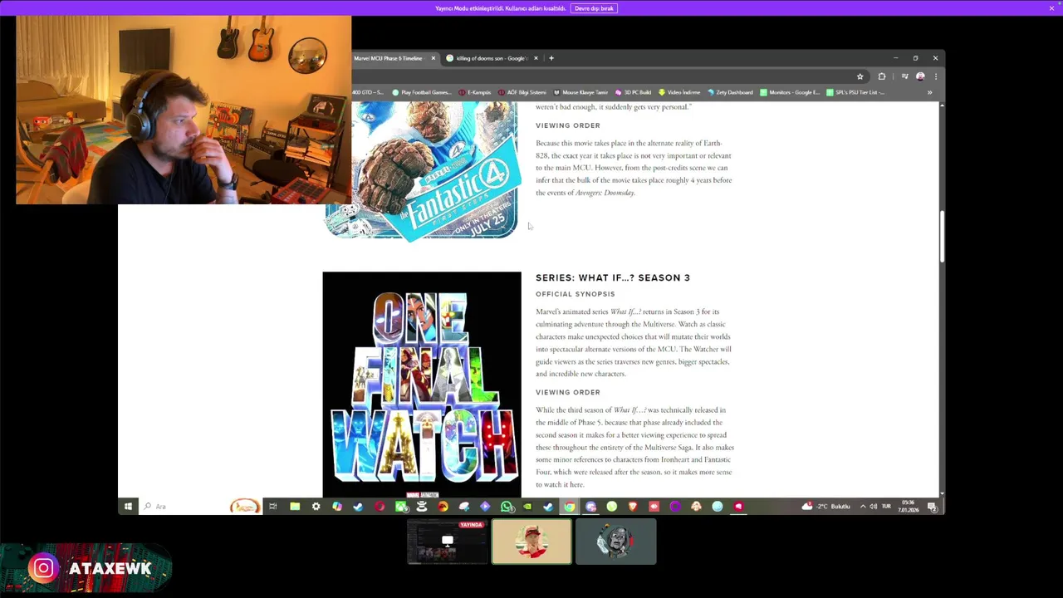Open the Video İndirme bookmark
Screen dimensions: 1063x598
(x=679, y=92)
